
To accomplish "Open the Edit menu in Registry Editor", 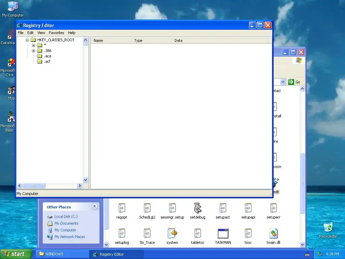I will (30, 33).
